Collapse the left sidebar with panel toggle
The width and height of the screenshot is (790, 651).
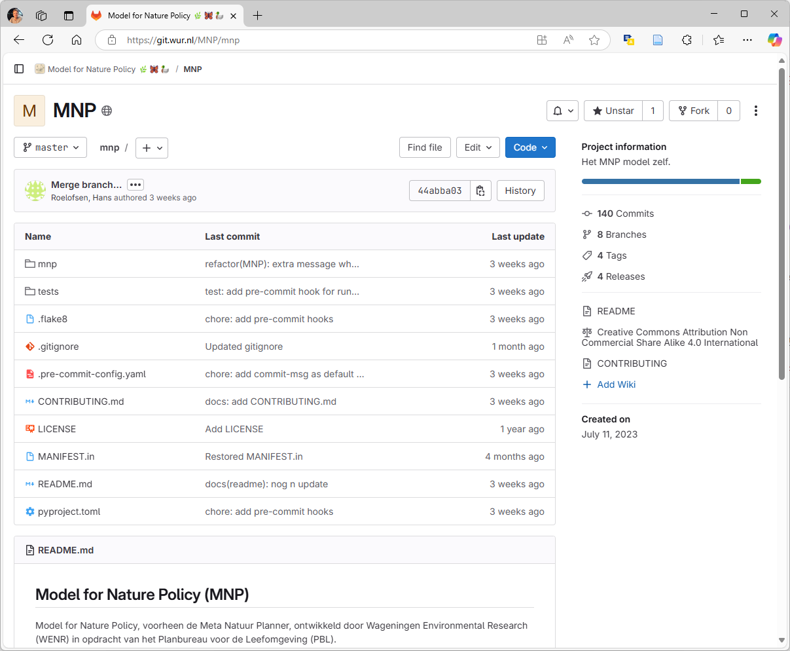19,69
